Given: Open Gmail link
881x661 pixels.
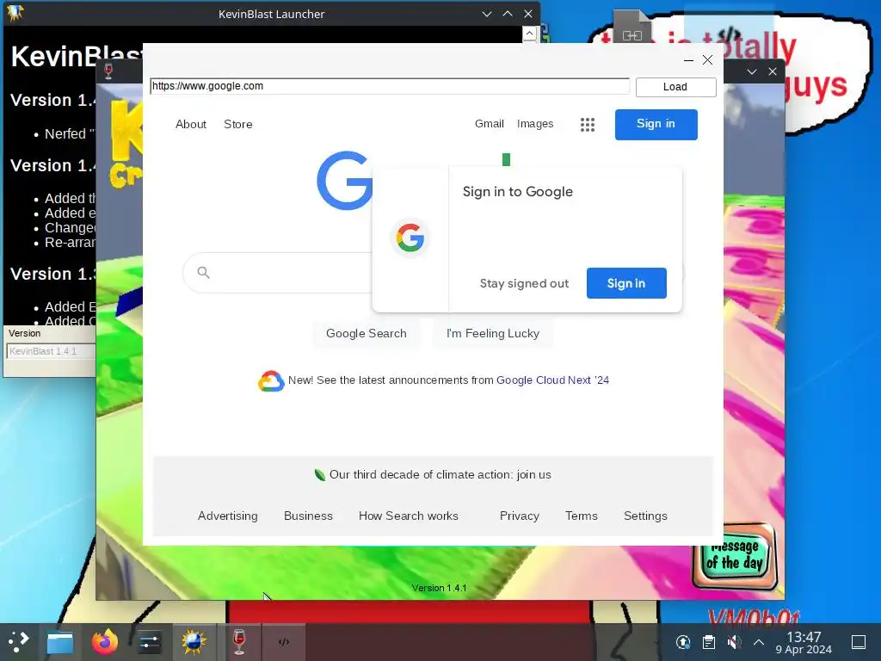Looking at the screenshot, I should point(489,124).
